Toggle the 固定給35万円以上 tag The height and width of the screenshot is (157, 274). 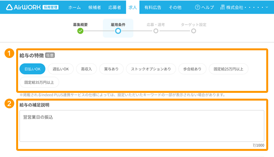(x=39, y=82)
